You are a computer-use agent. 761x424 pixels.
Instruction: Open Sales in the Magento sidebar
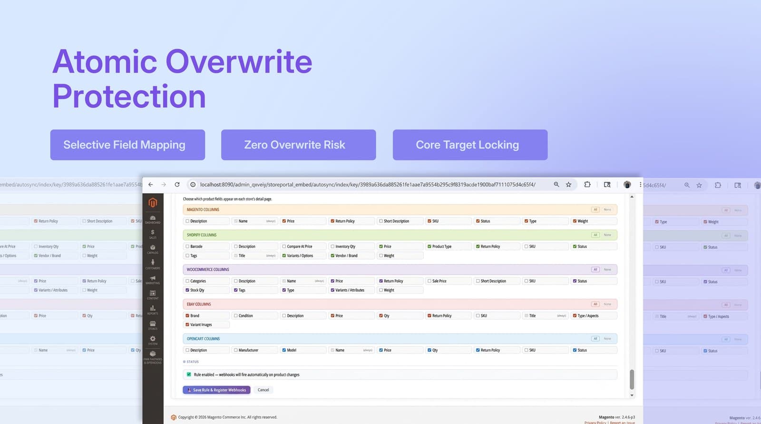click(153, 234)
